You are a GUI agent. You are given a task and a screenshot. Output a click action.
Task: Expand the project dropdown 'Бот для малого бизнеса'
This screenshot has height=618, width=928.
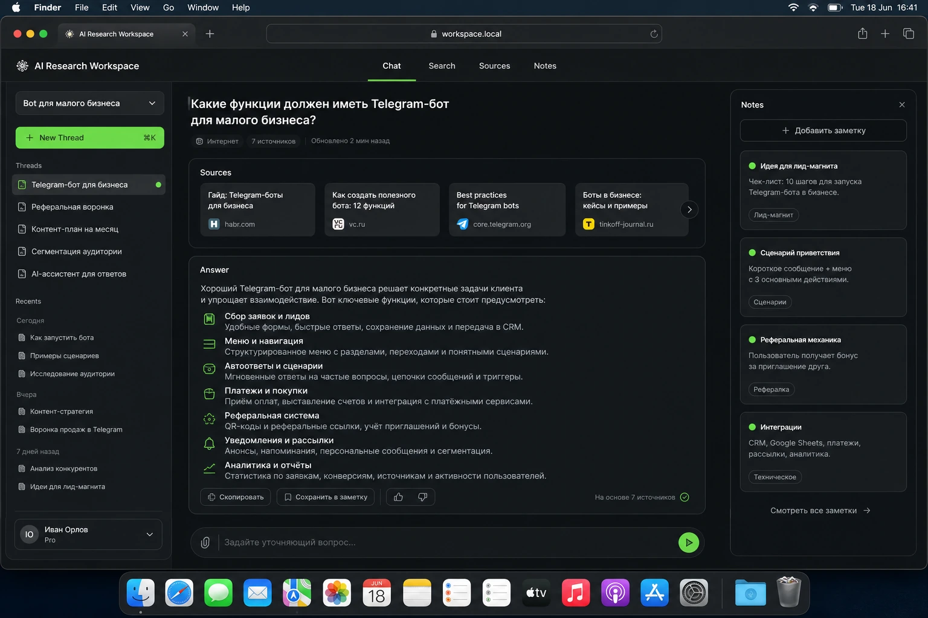tap(89, 103)
